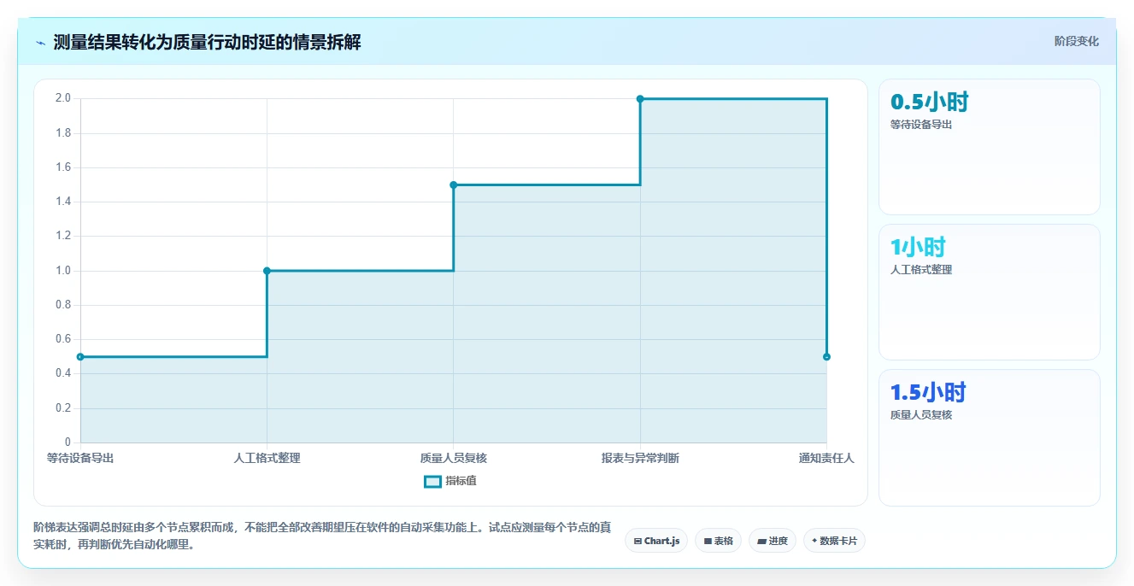Open the 1小时 人工格式整理 card
This screenshot has height=586, width=1134.
point(990,292)
